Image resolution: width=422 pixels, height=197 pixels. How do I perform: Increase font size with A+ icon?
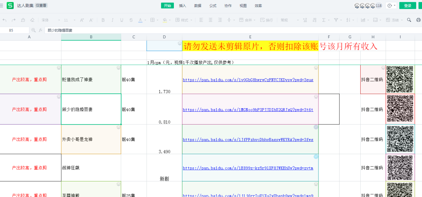pyautogui.click(x=82, y=20)
